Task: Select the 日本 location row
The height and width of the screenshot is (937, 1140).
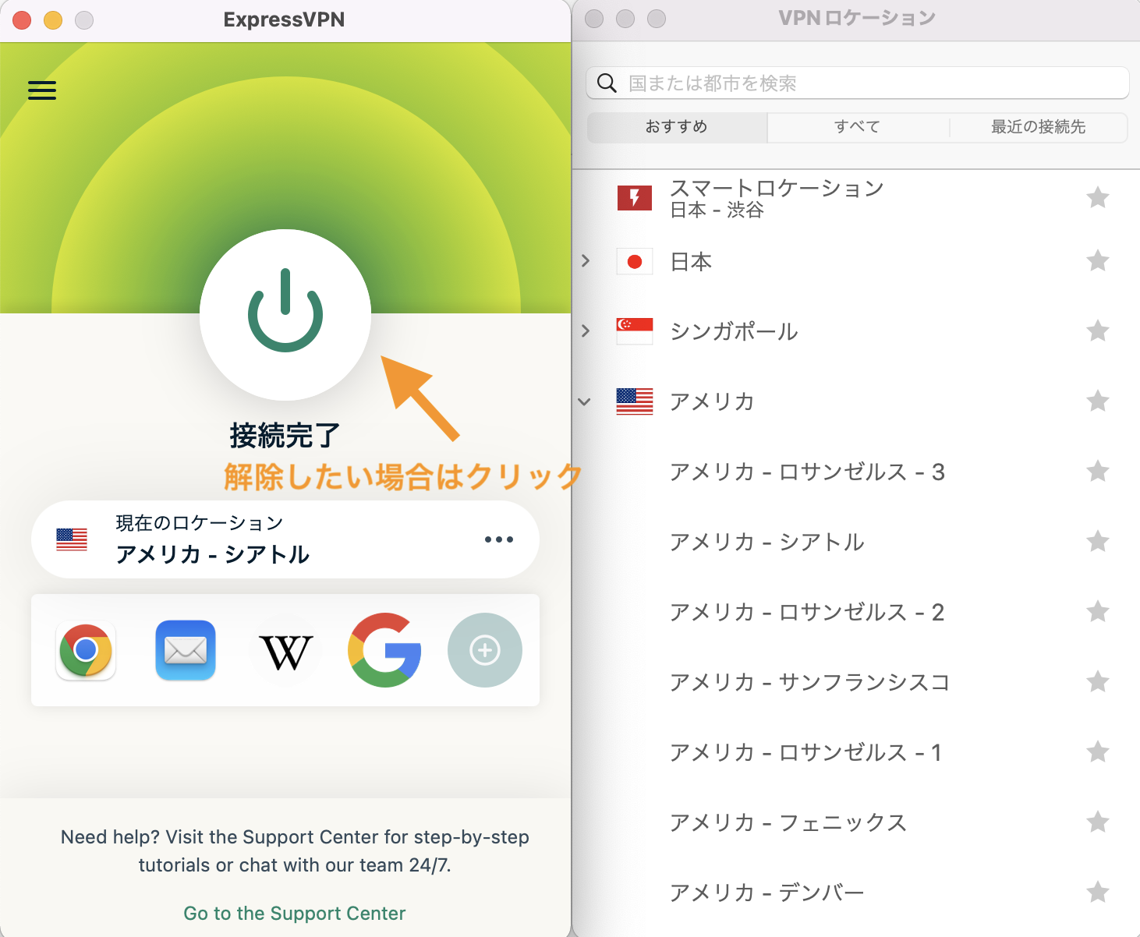Action: tap(856, 261)
